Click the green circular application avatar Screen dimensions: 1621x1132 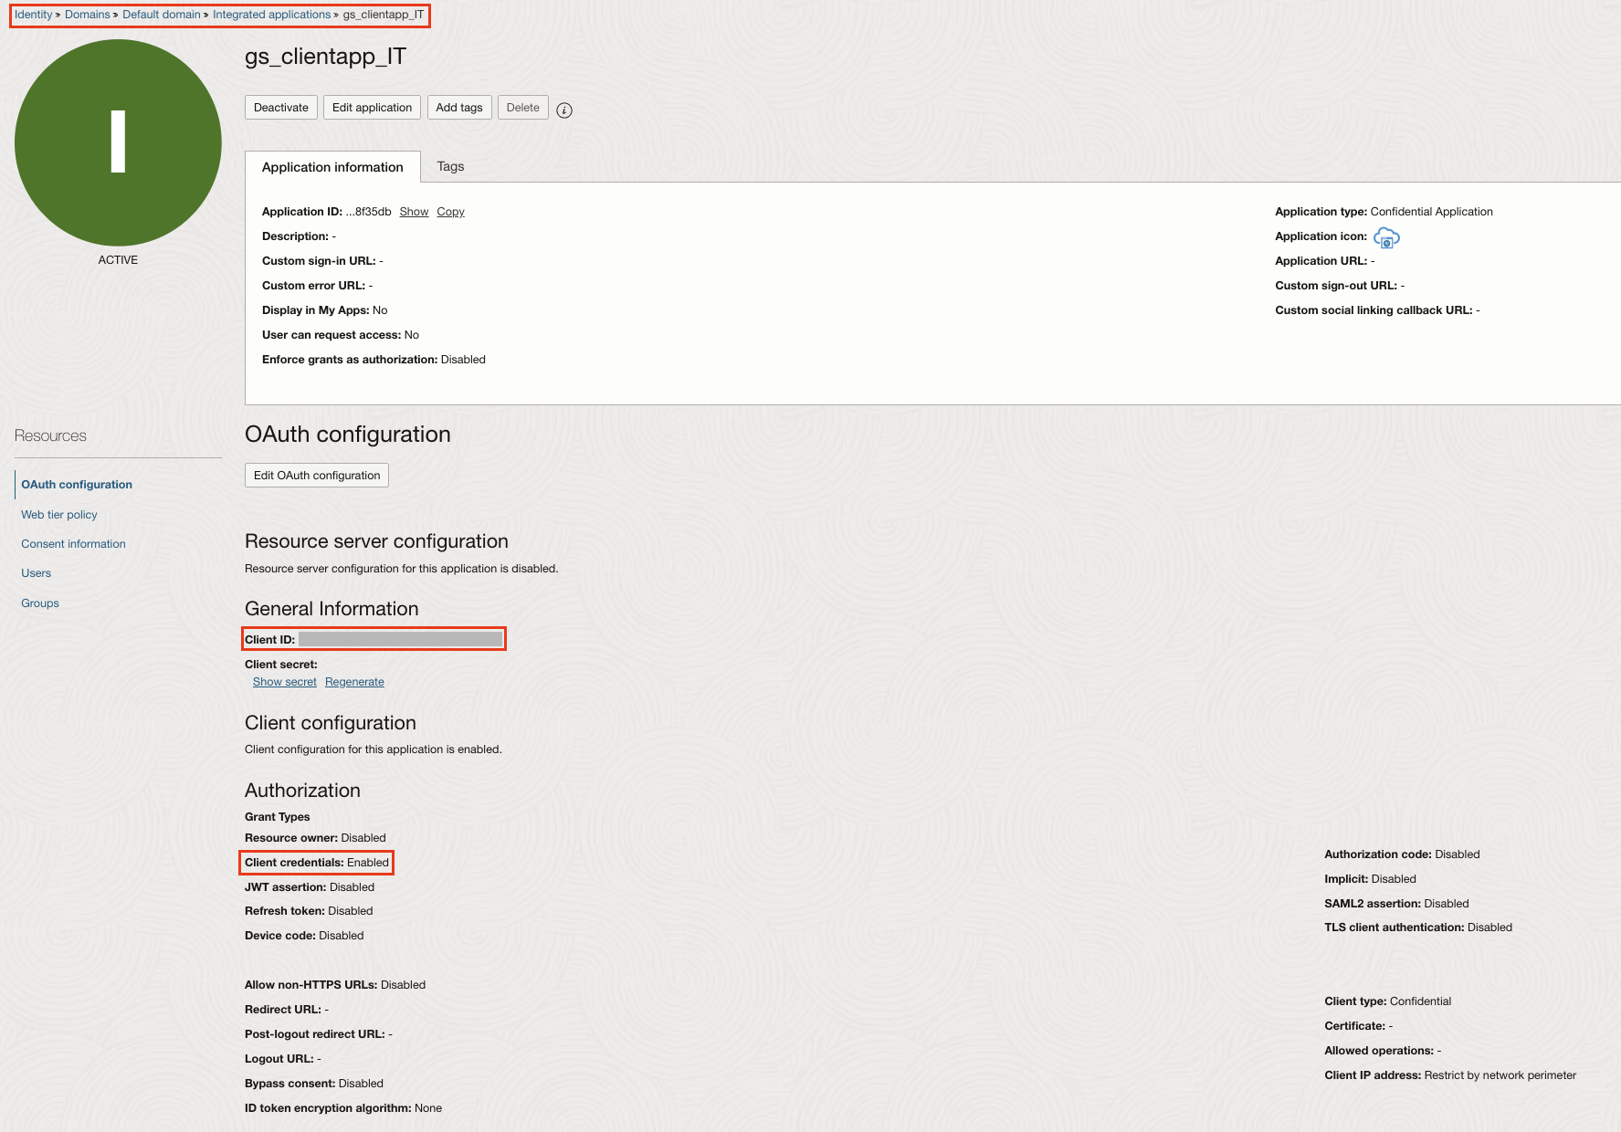[118, 142]
